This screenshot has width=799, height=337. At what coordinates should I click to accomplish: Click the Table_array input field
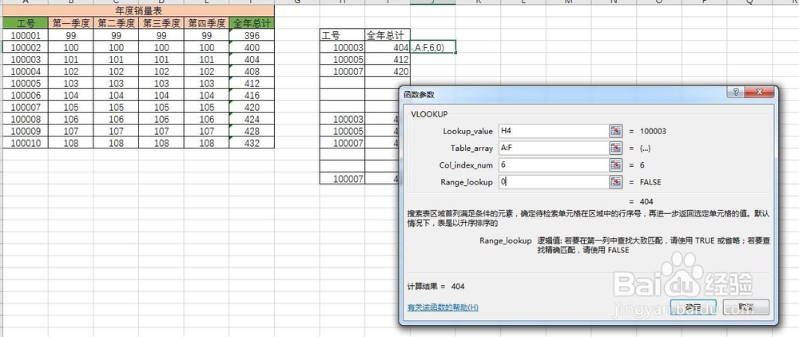pos(554,149)
